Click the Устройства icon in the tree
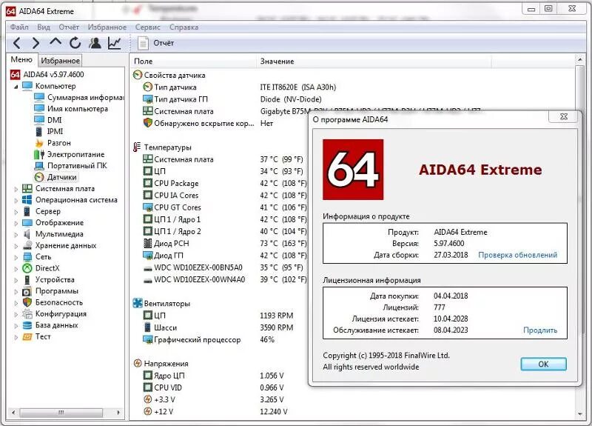This screenshot has width=592, height=426. 27,280
